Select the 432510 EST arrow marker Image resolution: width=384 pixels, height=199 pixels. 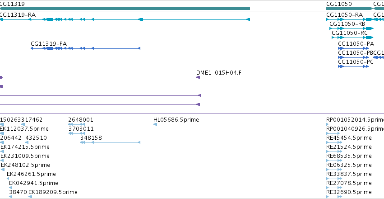coord(27,142)
